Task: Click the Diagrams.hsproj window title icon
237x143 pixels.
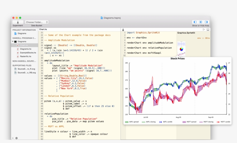Action: click(x=101, y=18)
